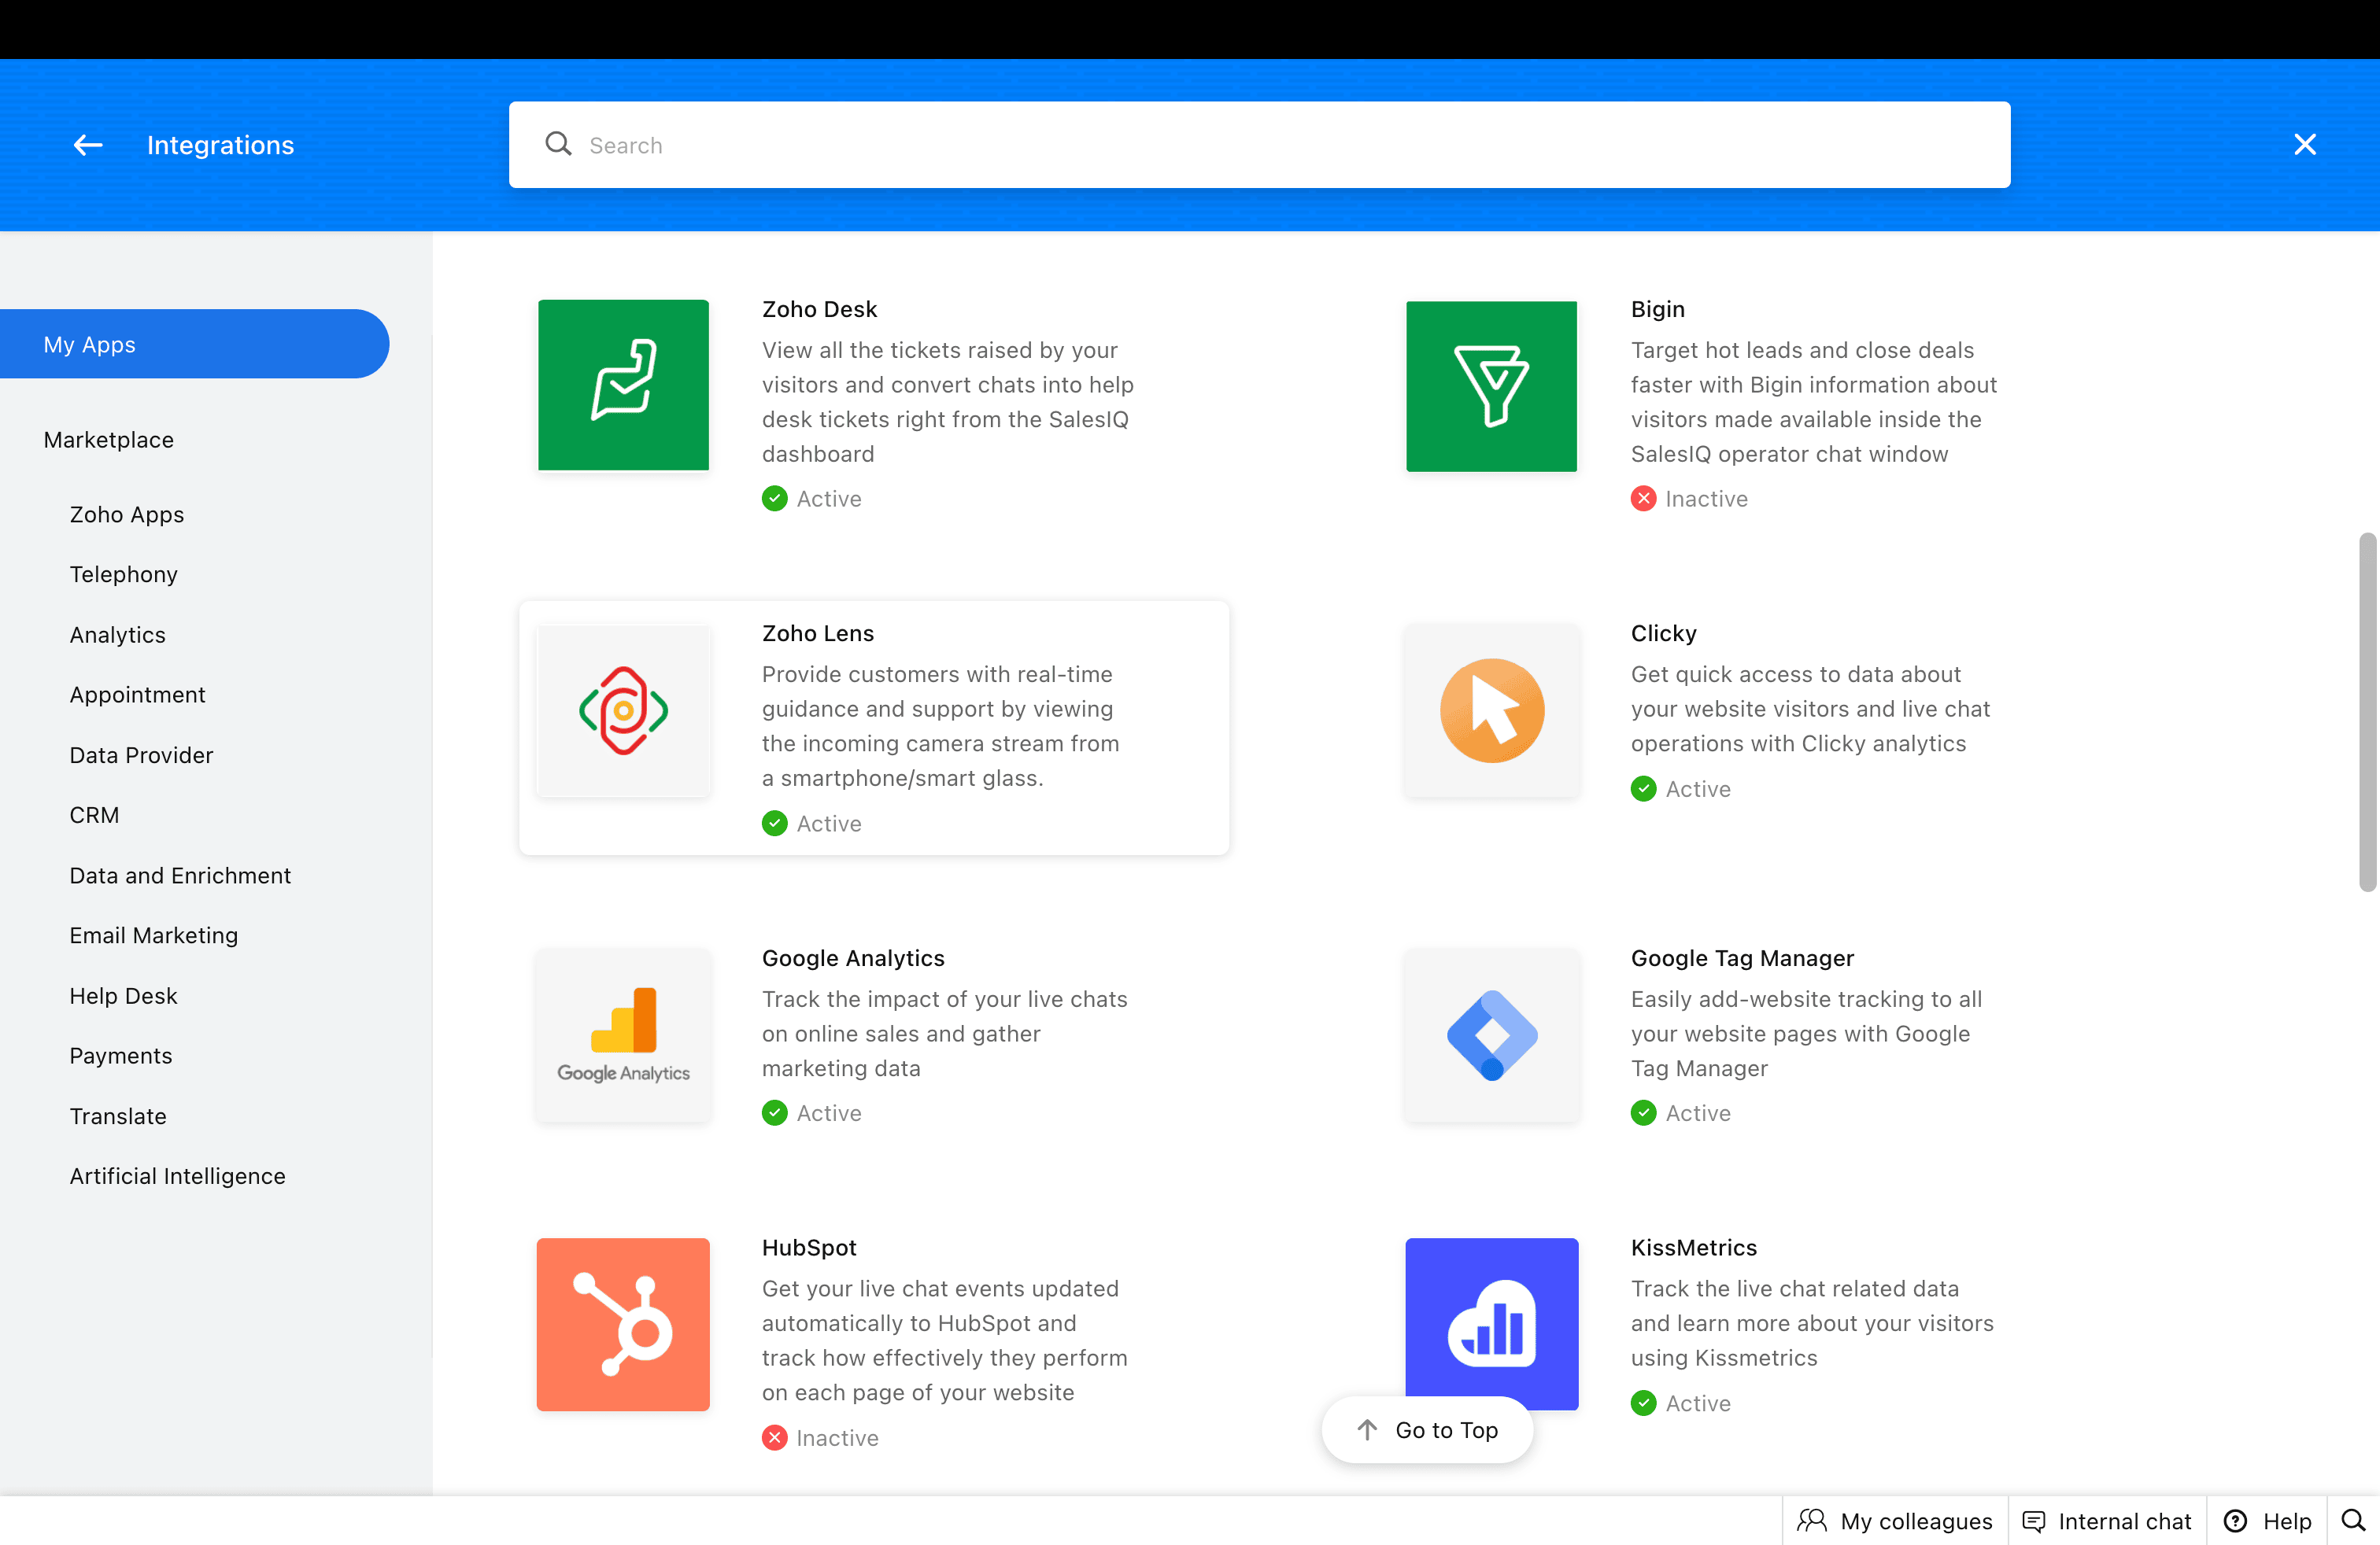Click the Bigin title

1657,309
